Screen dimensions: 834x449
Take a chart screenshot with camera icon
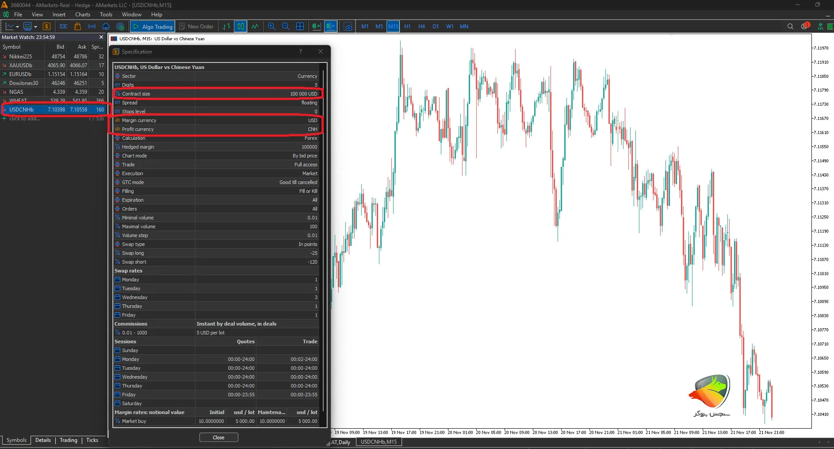tap(348, 27)
